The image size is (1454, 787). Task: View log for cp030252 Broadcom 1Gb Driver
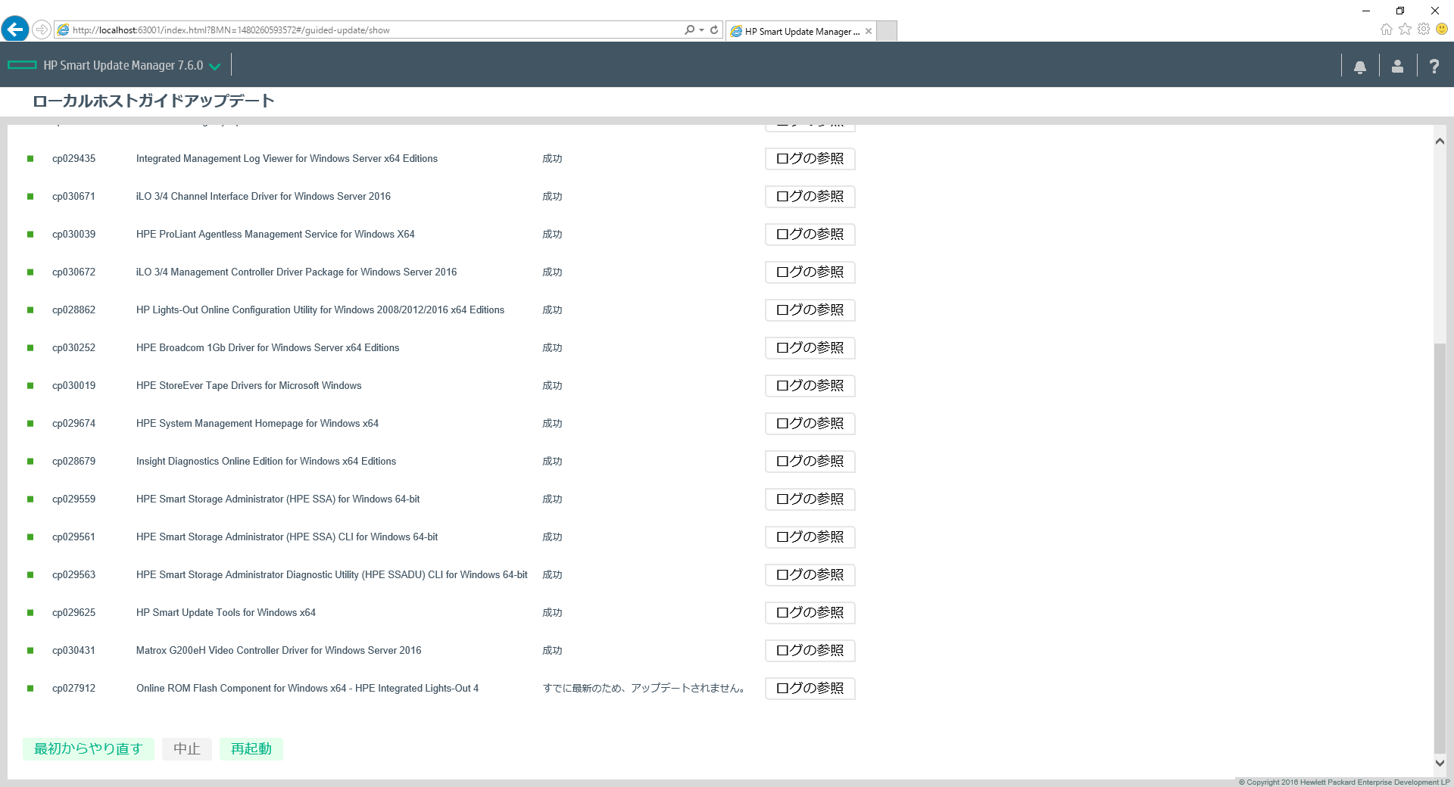tap(810, 348)
